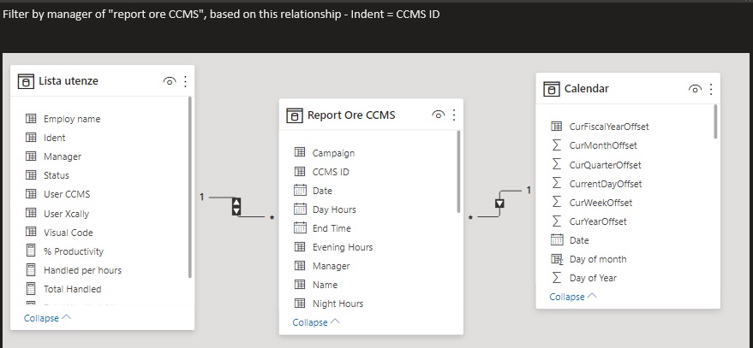Click the Report Ore CCMS table title
753x348 pixels.
(x=351, y=115)
